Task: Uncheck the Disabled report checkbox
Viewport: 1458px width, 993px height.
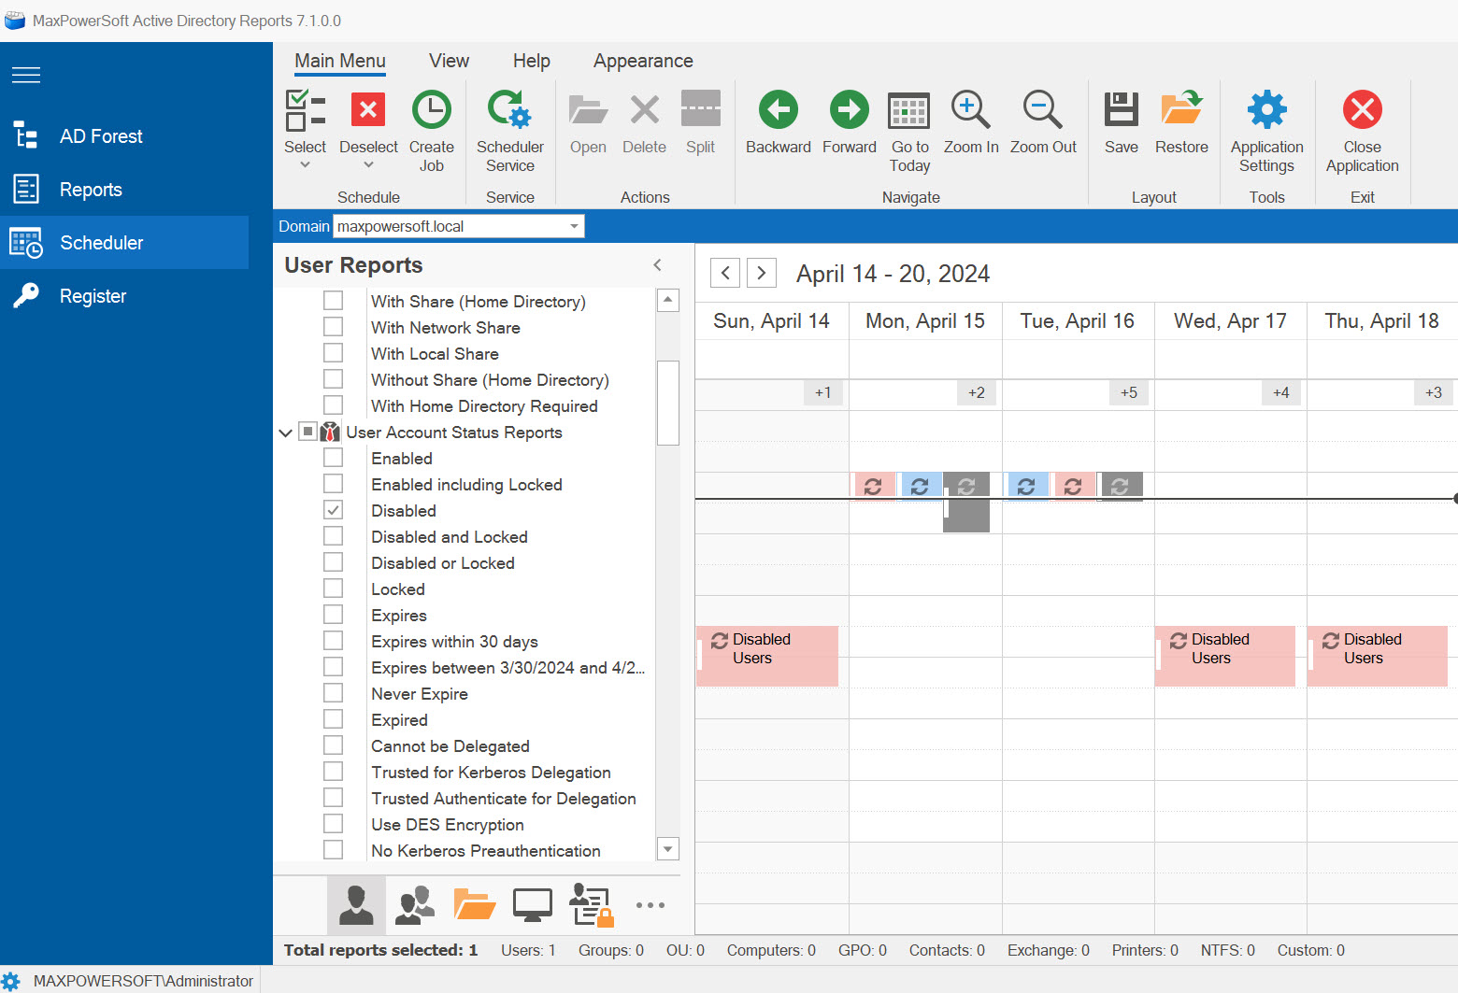Action: (333, 510)
